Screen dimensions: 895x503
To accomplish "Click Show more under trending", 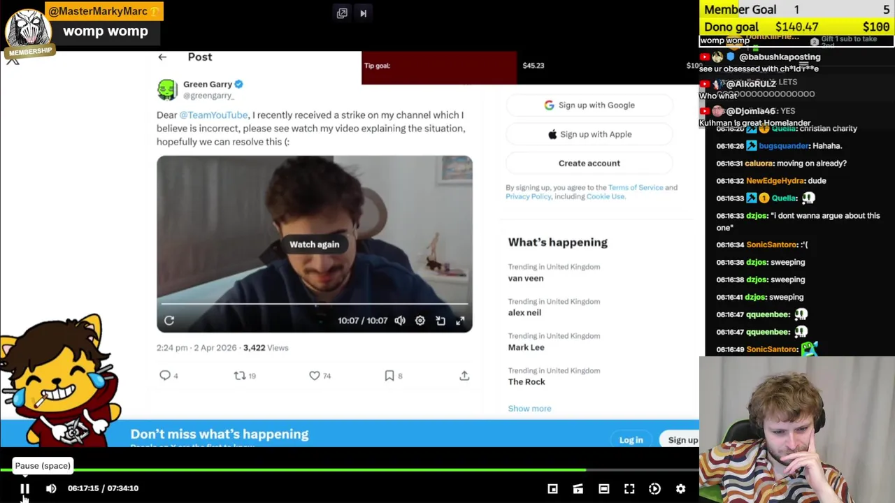I will tap(529, 409).
